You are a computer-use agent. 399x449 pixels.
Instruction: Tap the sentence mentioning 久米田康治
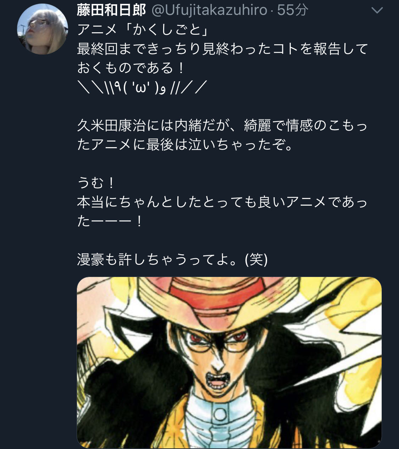click(x=222, y=134)
